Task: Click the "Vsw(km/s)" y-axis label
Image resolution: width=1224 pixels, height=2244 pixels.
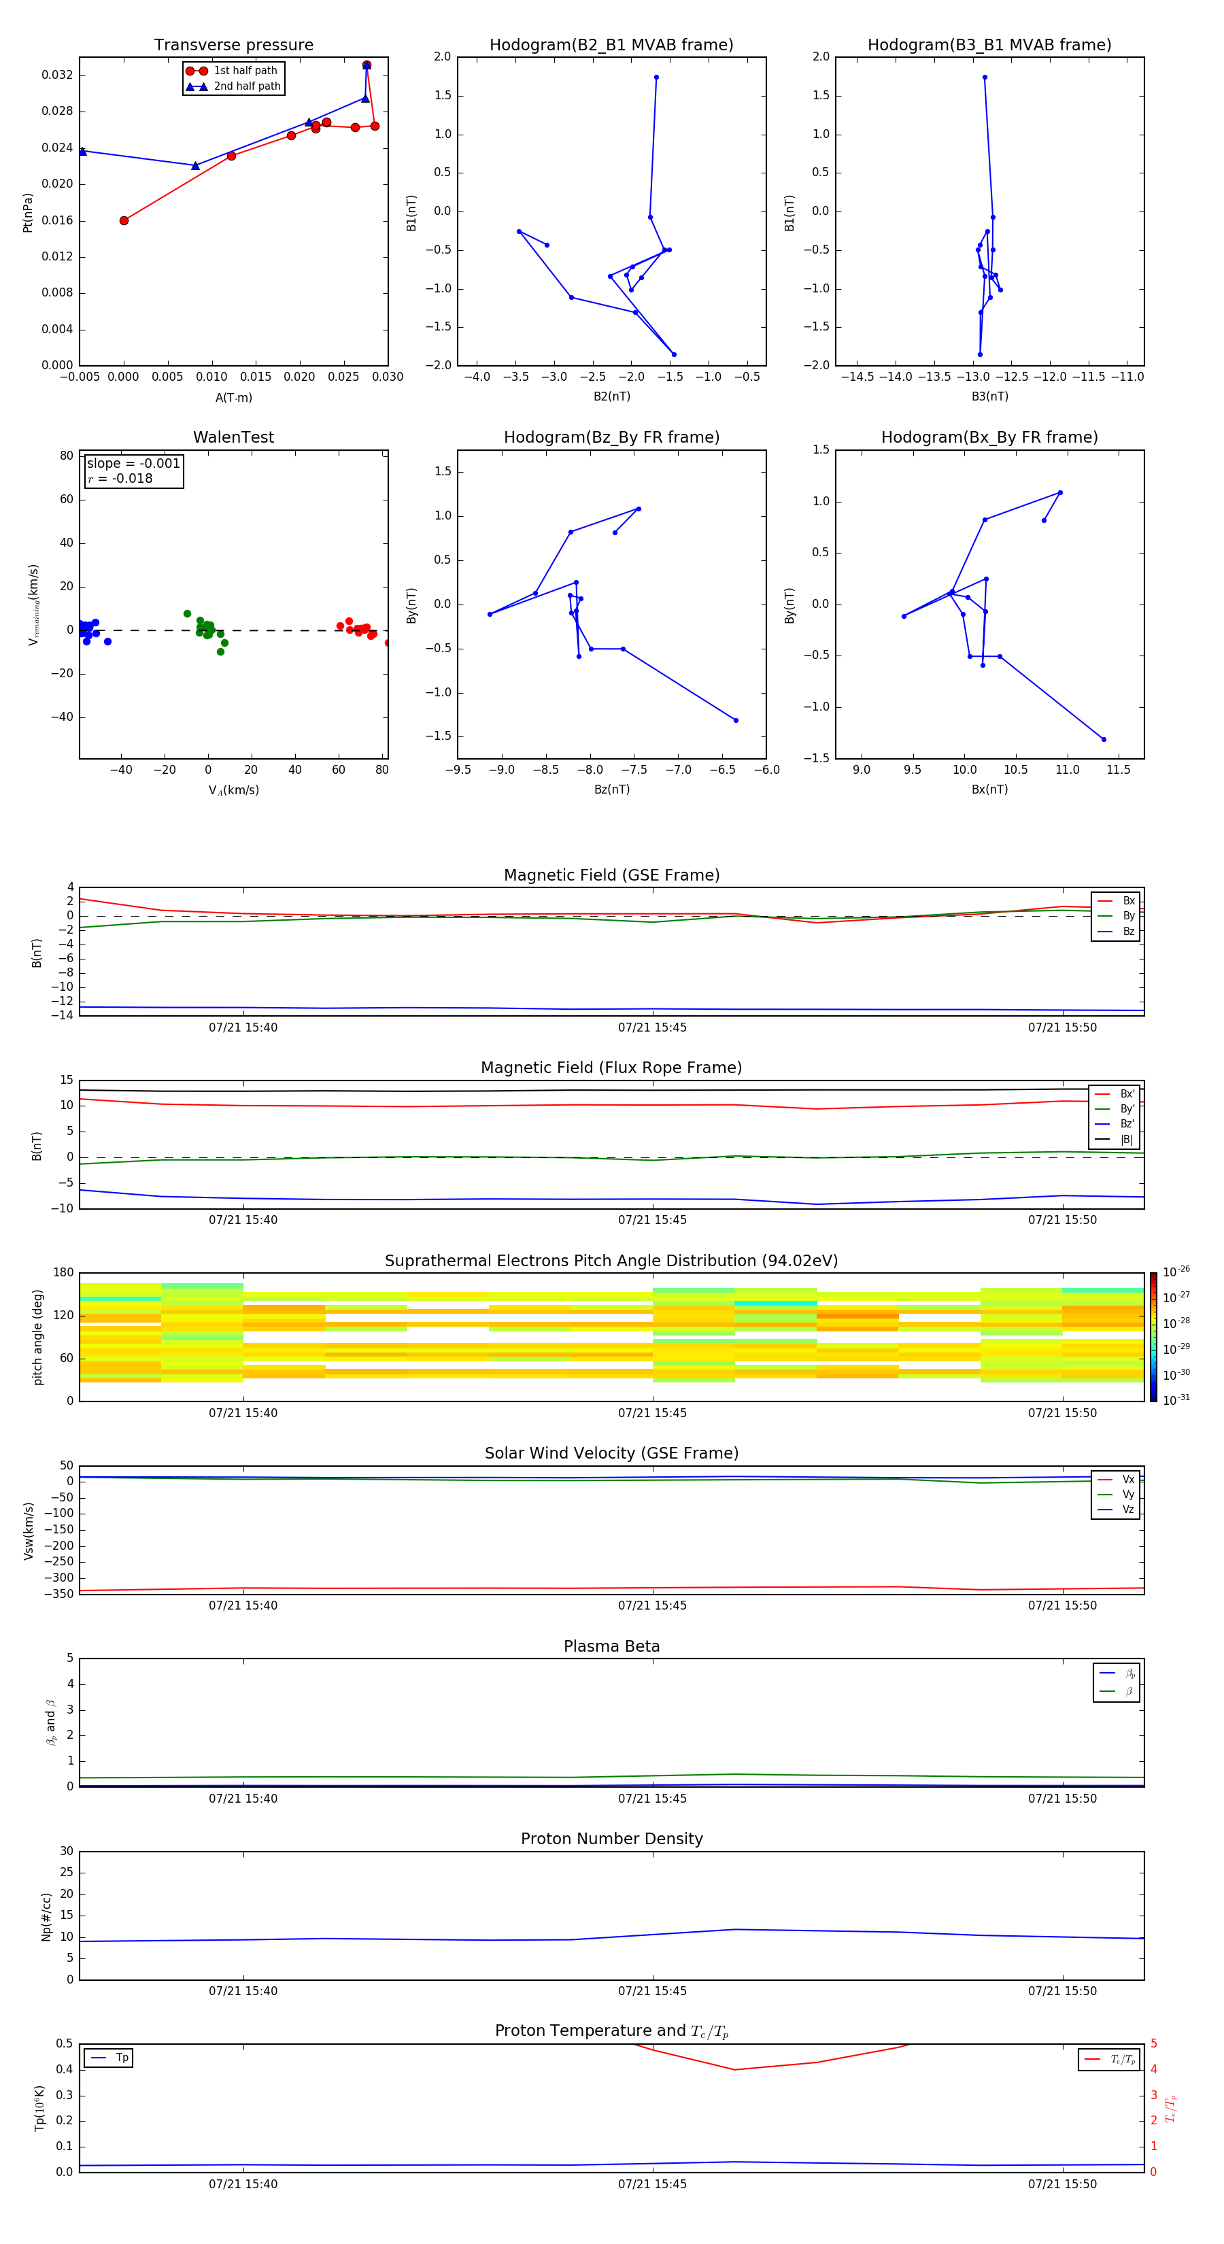Action: [x=29, y=1531]
